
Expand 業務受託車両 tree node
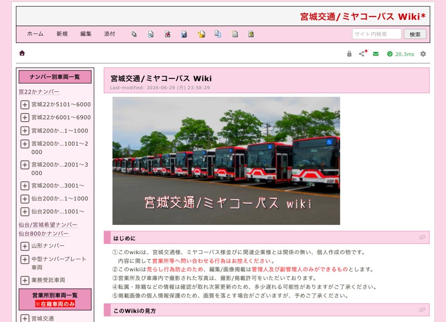pyautogui.click(x=25, y=280)
